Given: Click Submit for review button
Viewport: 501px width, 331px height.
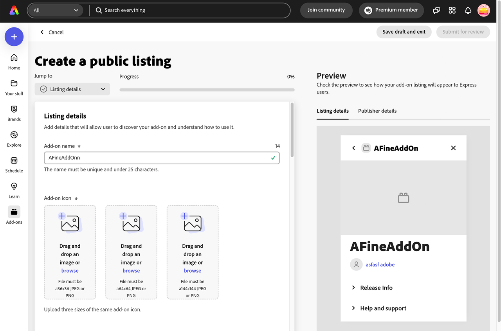Looking at the screenshot, I should pos(463,32).
